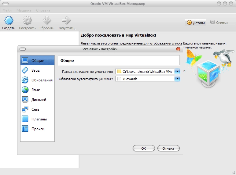The height and width of the screenshot is (175, 236).
Task: Click the folder icon in machine path field
Action: tap(119, 72)
